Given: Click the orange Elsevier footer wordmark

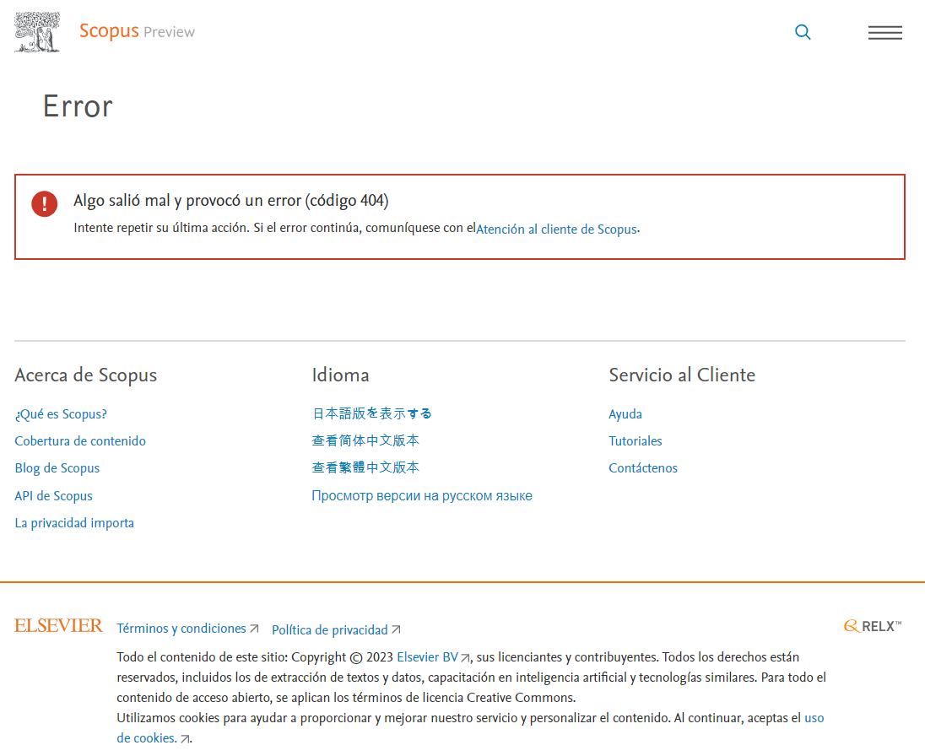Looking at the screenshot, I should [58, 626].
